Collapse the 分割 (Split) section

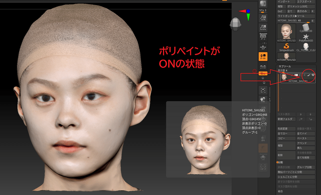(280, 163)
